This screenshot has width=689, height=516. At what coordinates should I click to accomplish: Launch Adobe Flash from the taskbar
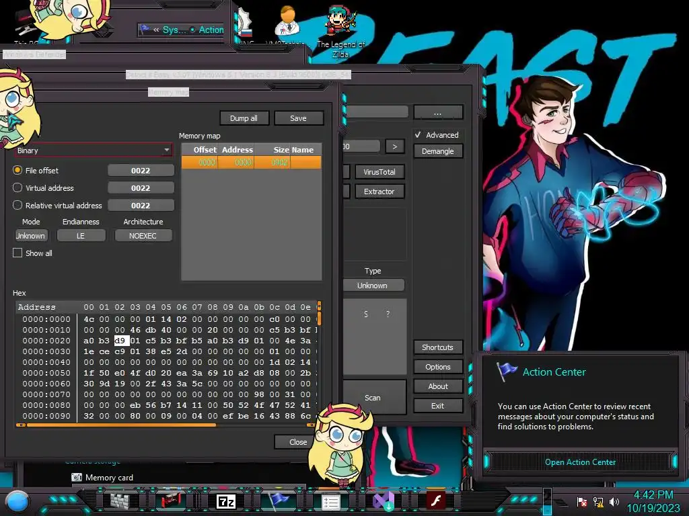[436, 501]
